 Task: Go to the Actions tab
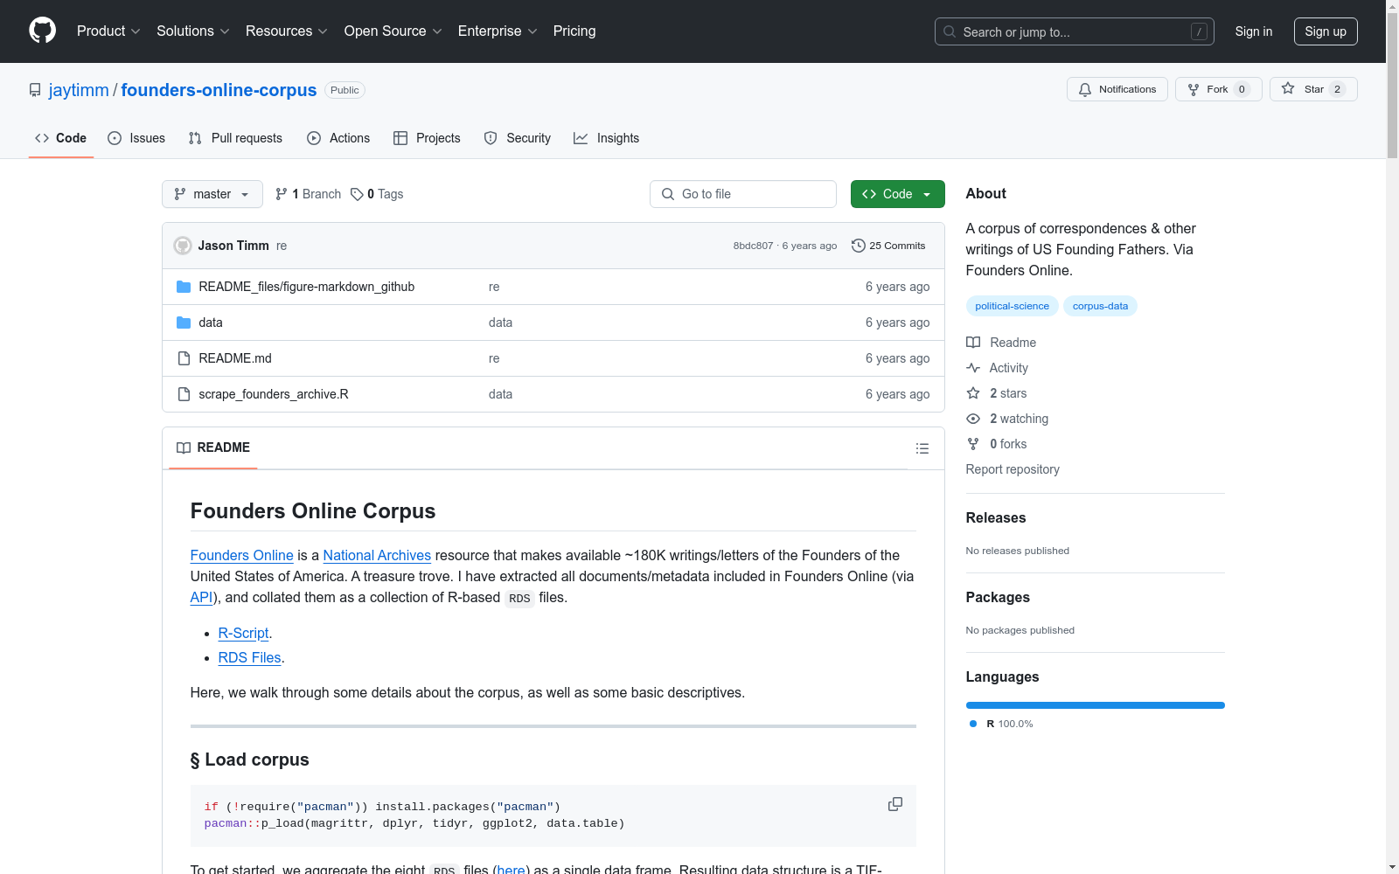coord(338,138)
